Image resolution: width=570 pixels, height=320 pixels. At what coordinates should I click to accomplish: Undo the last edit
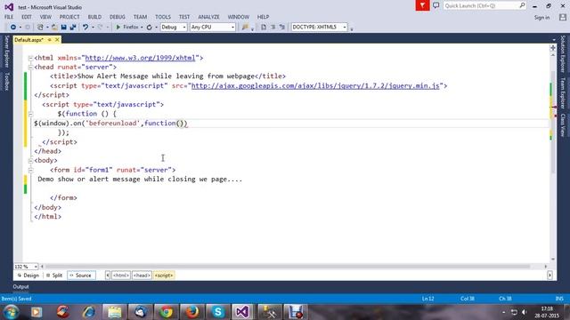(x=85, y=28)
